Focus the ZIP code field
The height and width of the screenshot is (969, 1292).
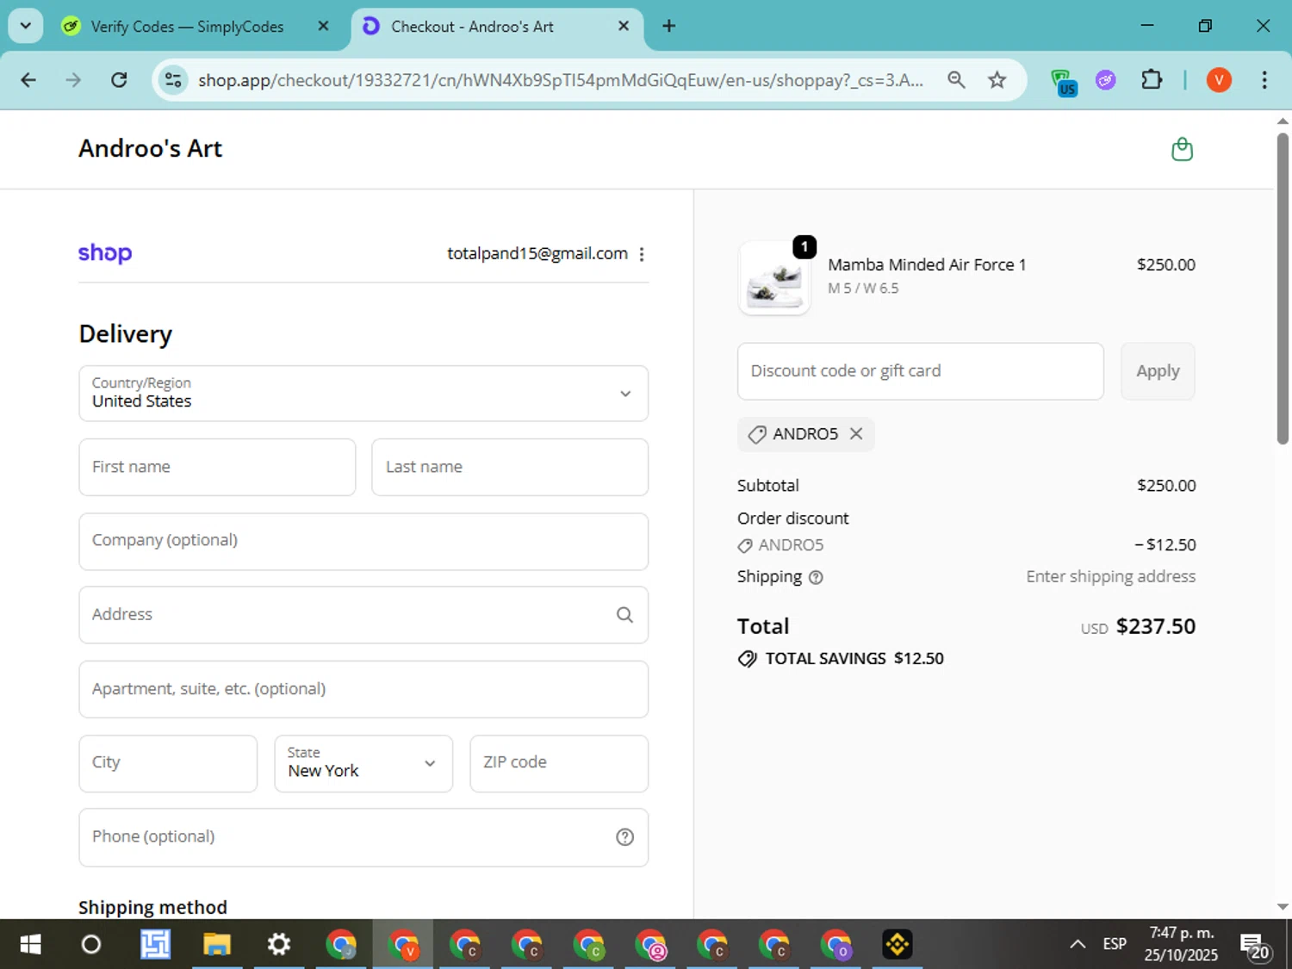559,763
